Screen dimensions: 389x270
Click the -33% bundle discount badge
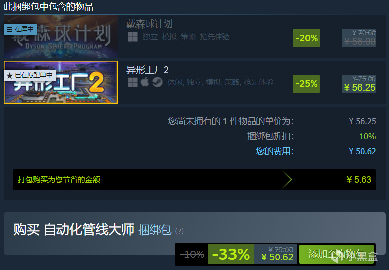231,254
